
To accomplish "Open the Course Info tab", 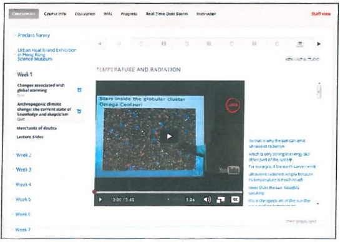I will (55, 14).
